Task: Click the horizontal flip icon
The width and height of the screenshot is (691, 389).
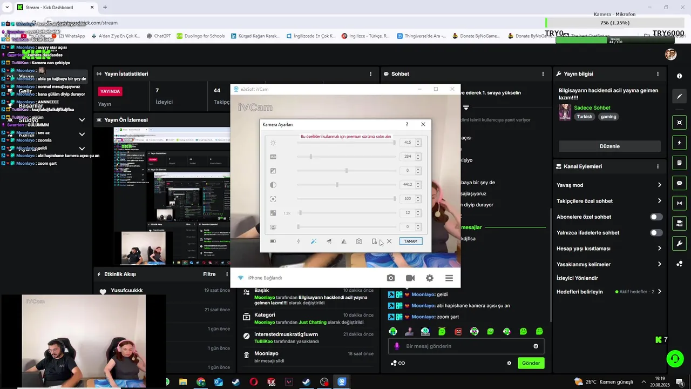Action: coord(329,242)
